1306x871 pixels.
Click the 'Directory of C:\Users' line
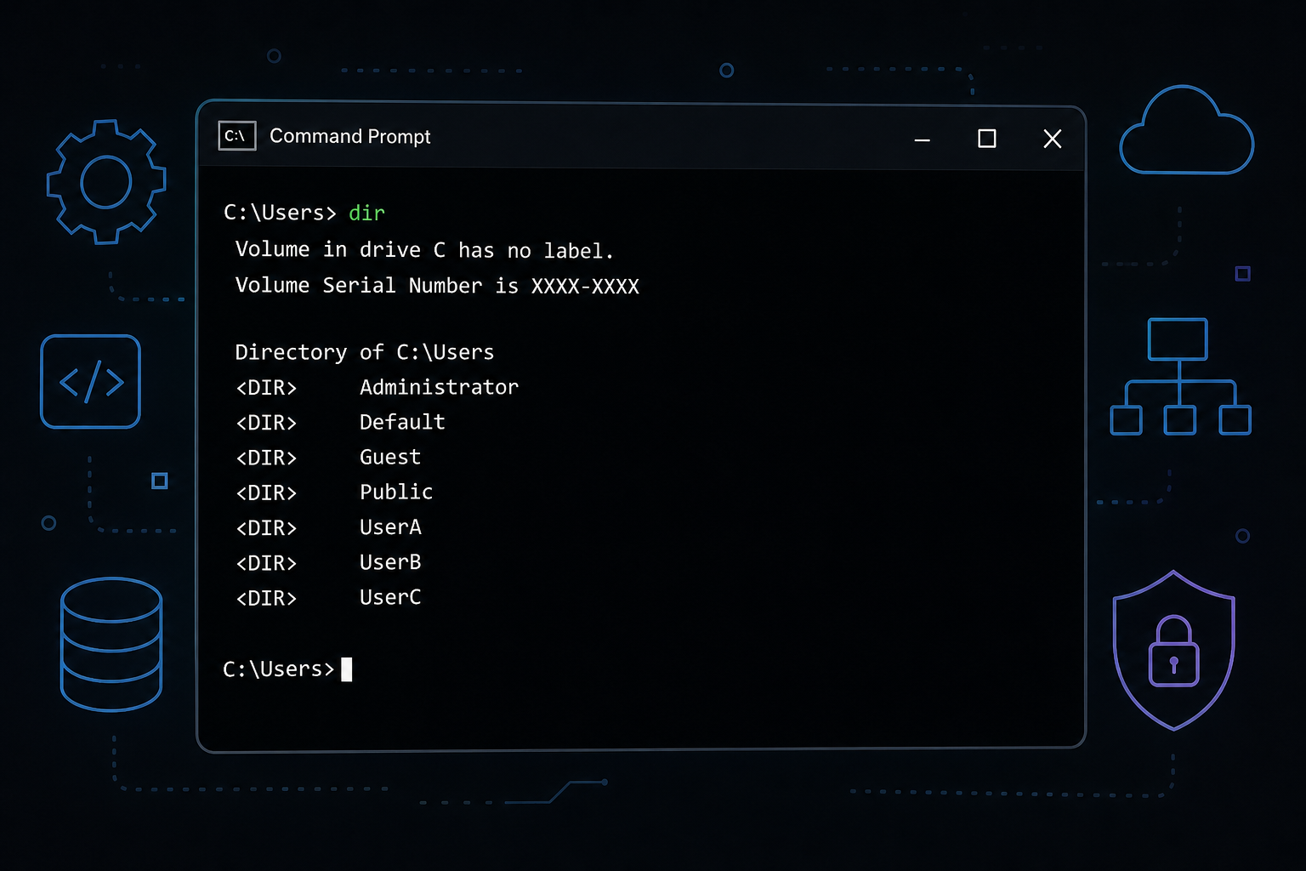click(x=365, y=352)
